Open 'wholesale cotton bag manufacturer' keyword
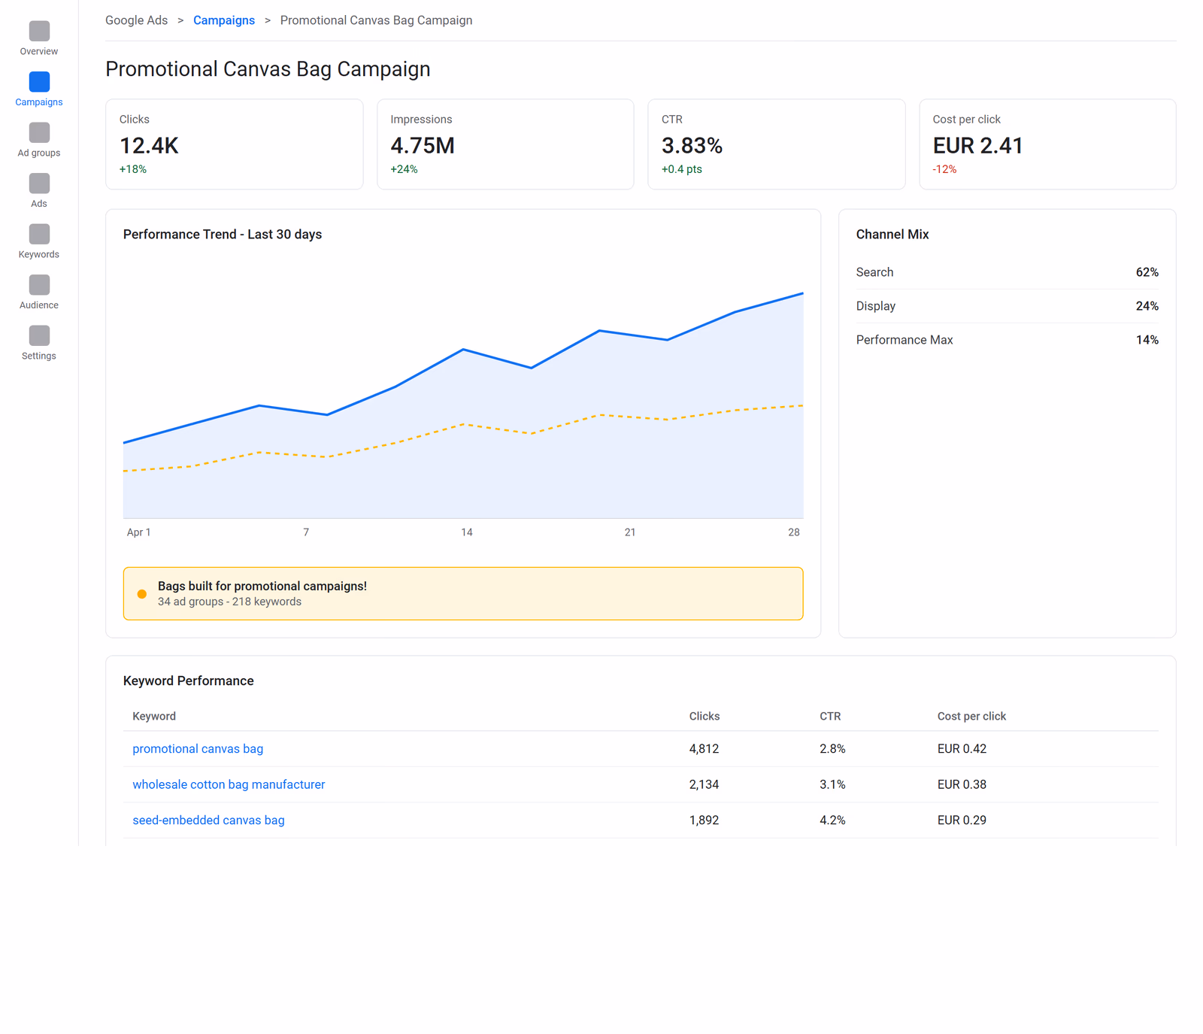This screenshot has width=1203, height=1034. coord(229,784)
